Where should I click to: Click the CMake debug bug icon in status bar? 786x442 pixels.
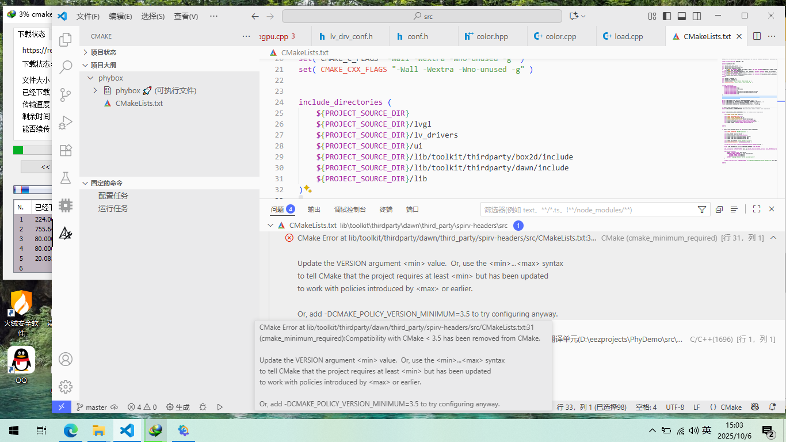[x=203, y=407]
